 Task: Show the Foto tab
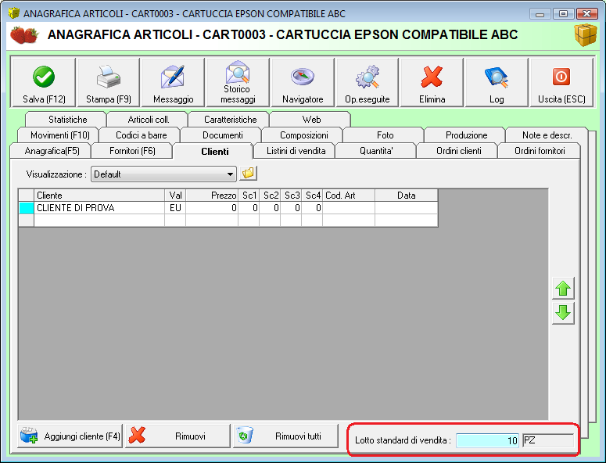pyautogui.click(x=385, y=135)
